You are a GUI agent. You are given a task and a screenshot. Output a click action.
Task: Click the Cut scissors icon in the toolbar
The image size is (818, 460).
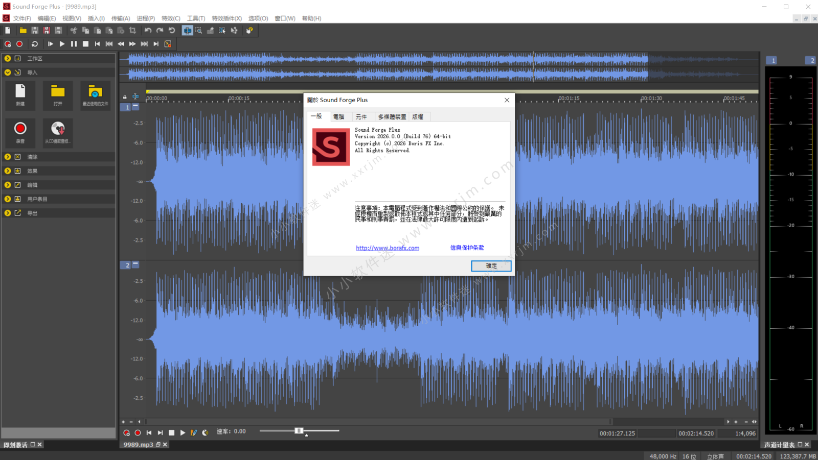coord(74,31)
